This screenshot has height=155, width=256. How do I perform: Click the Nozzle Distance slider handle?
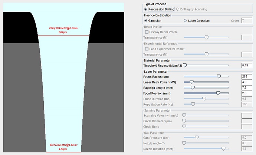point(223,149)
